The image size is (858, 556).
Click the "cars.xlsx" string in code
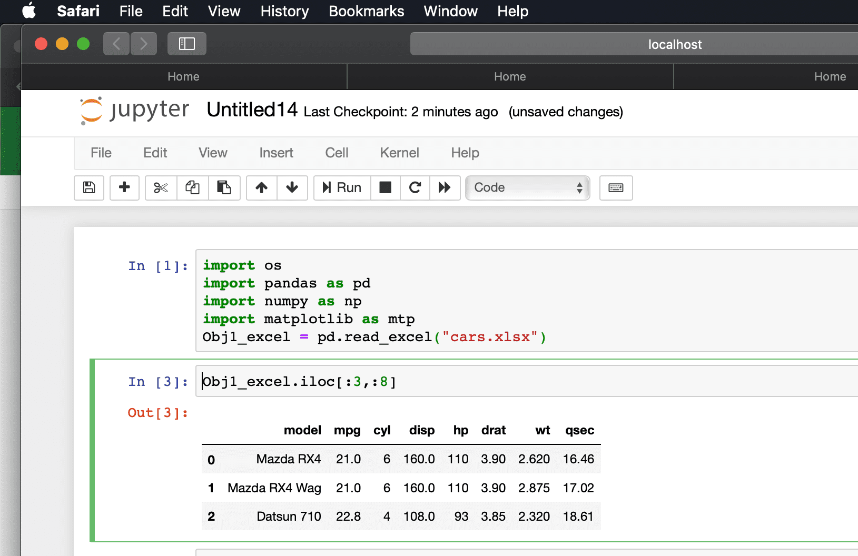point(490,337)
